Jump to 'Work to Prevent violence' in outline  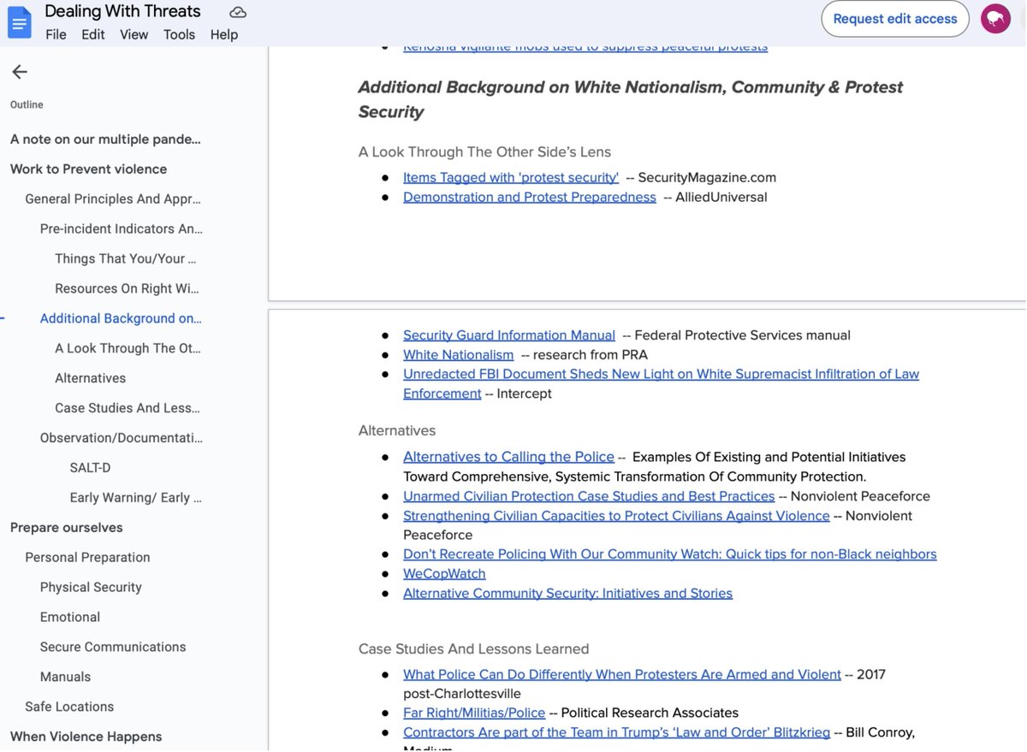(x=88, y=169)
